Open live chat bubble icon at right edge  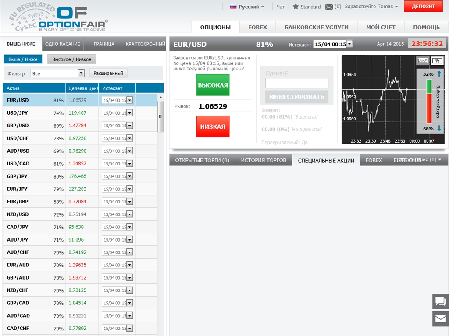440,301
